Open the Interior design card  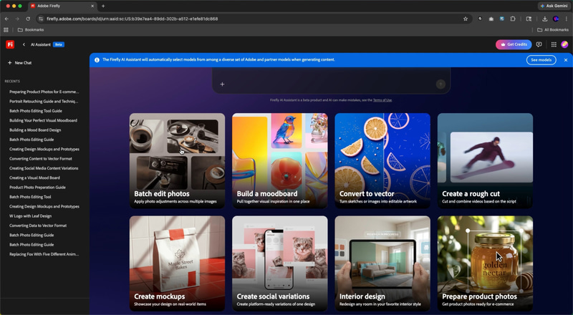[x=382, y=263]
